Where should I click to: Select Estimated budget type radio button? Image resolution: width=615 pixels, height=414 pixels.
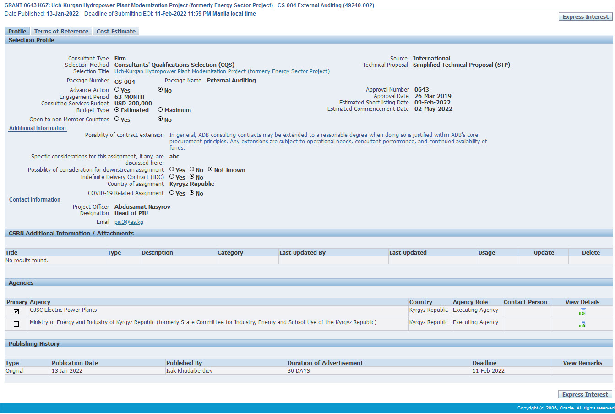(x=117, y=109)
